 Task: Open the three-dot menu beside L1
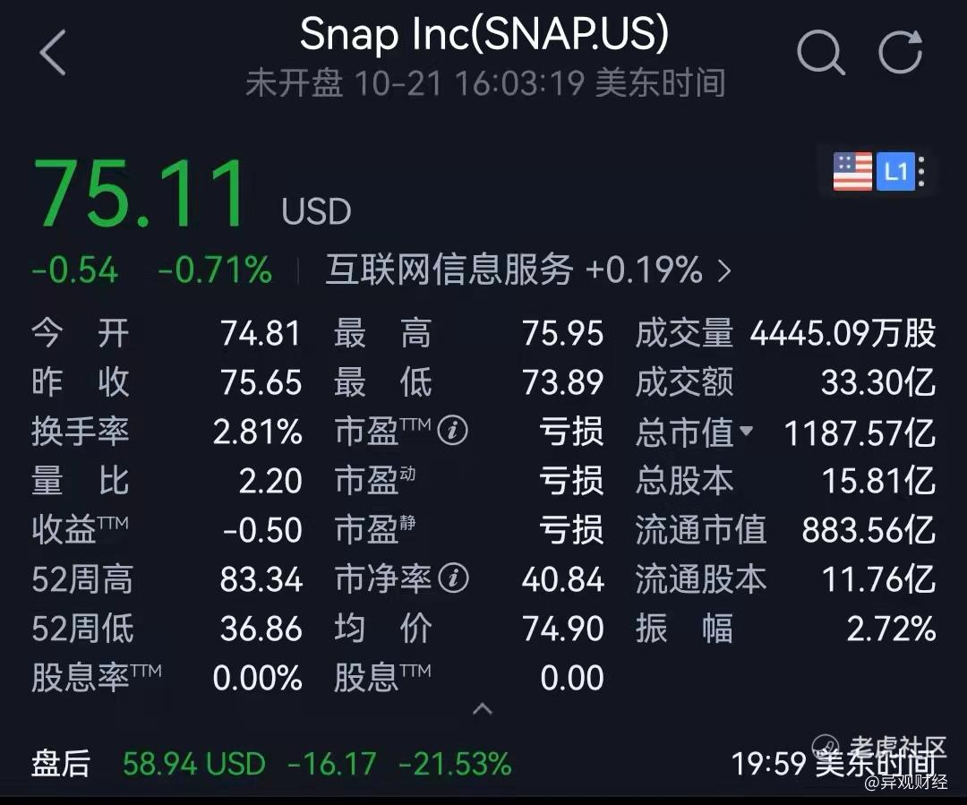pos(921,172)
